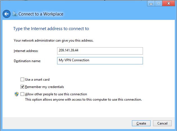The height and width of the screenshot is (131, 177).
Task: Click the Internet address label
Action: click(x=26, y=51)
